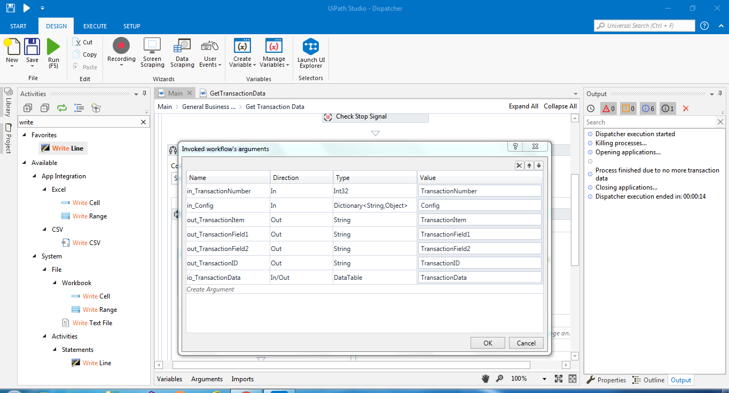Click the Universal Search field

click(x=644, y=25)
